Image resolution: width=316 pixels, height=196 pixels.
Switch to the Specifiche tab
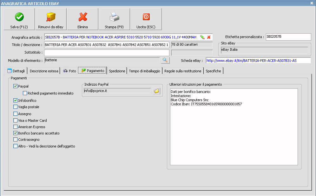214,71
